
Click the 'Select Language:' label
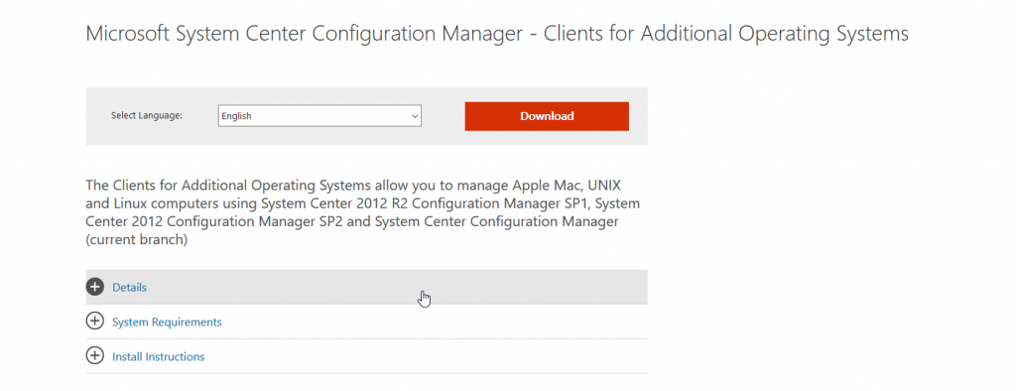coord(147,115)
